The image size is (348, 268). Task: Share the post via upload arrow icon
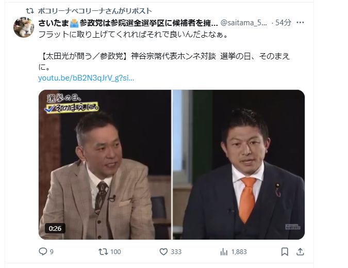(x=300, y=251)
